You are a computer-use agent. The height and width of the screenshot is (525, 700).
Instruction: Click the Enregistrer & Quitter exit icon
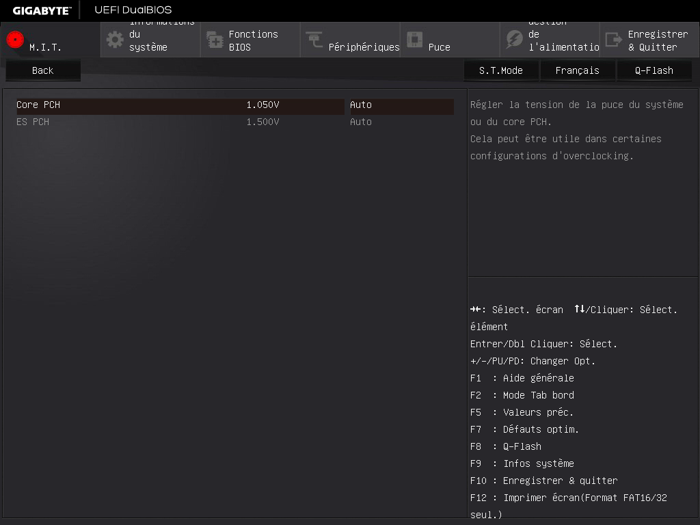coord(614,40)
